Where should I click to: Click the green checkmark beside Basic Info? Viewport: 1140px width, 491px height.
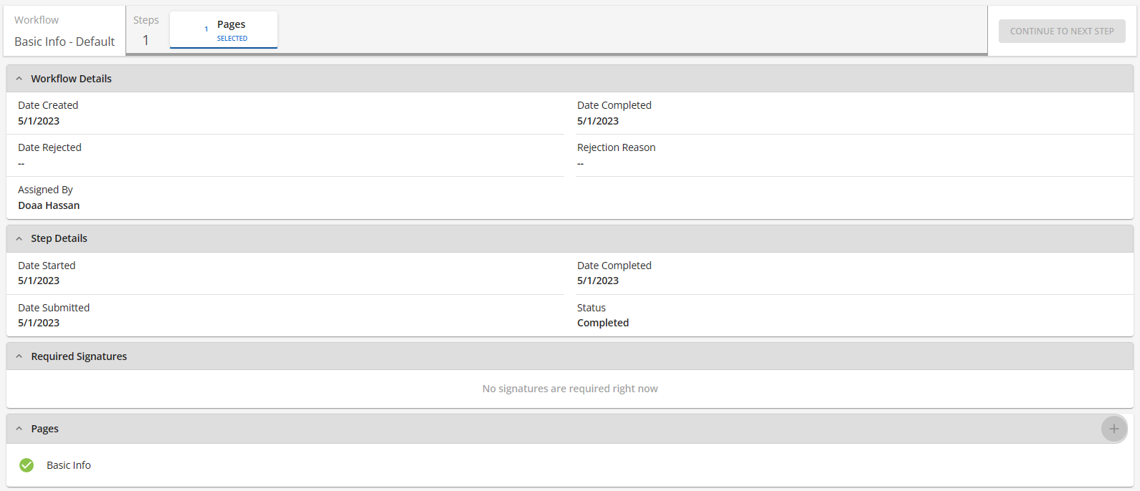27,465
